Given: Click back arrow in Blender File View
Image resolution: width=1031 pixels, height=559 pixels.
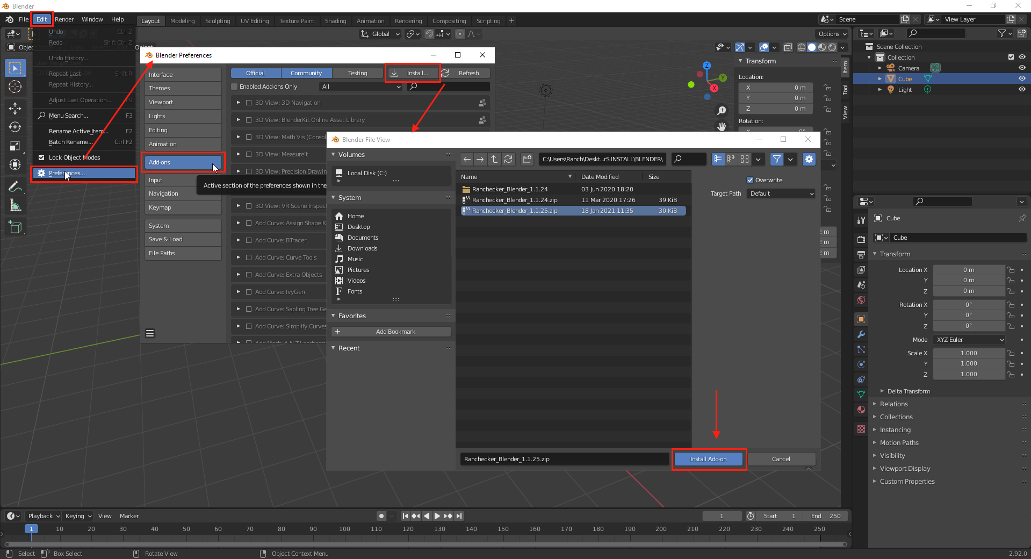Looking at the screenshot, I should click(x=467, y=159).
